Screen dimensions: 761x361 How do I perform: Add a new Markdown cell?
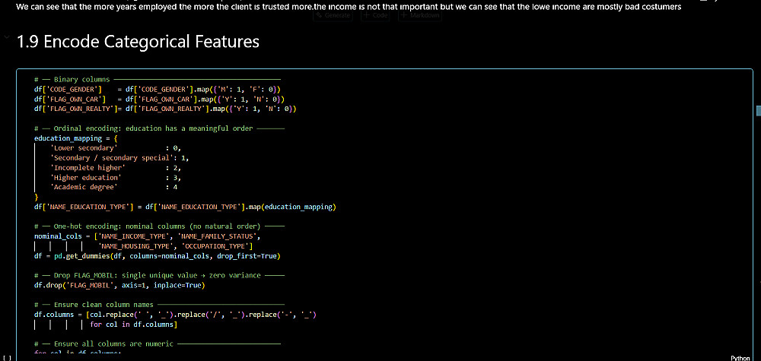pyautogui.click(x=420, y=15)
